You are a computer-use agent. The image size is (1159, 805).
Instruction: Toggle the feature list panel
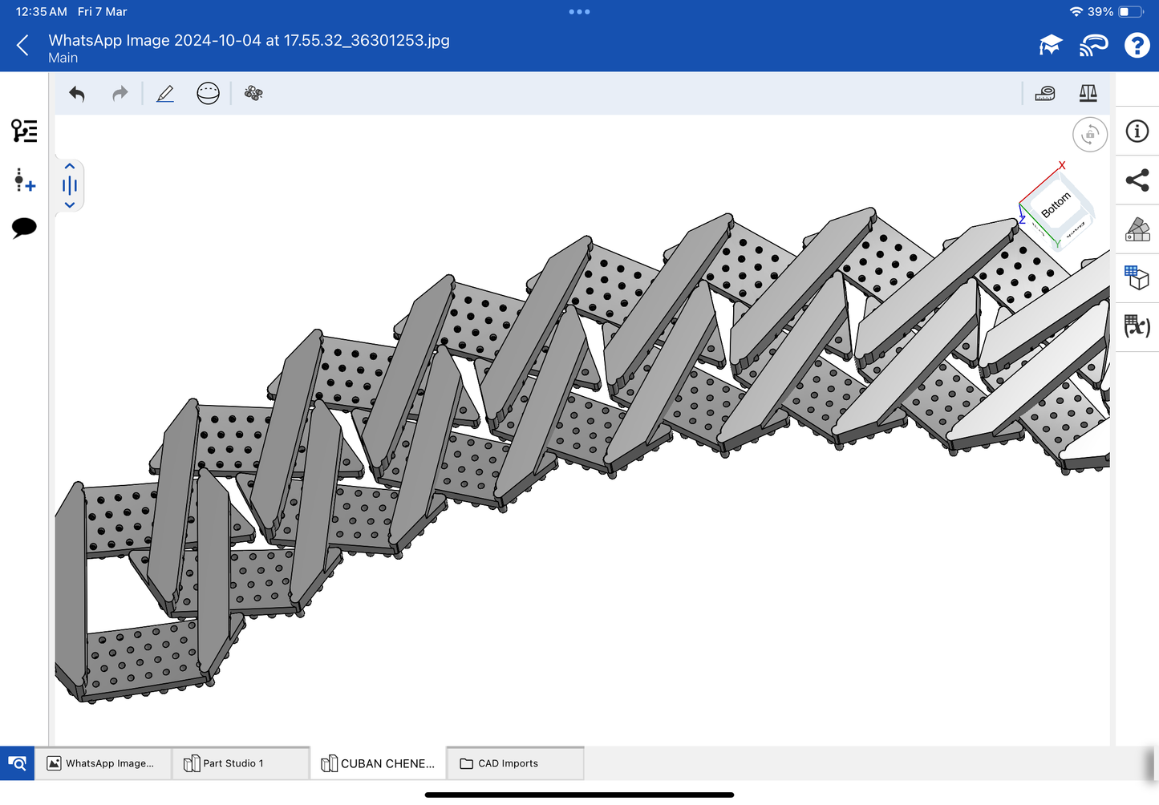24,131
